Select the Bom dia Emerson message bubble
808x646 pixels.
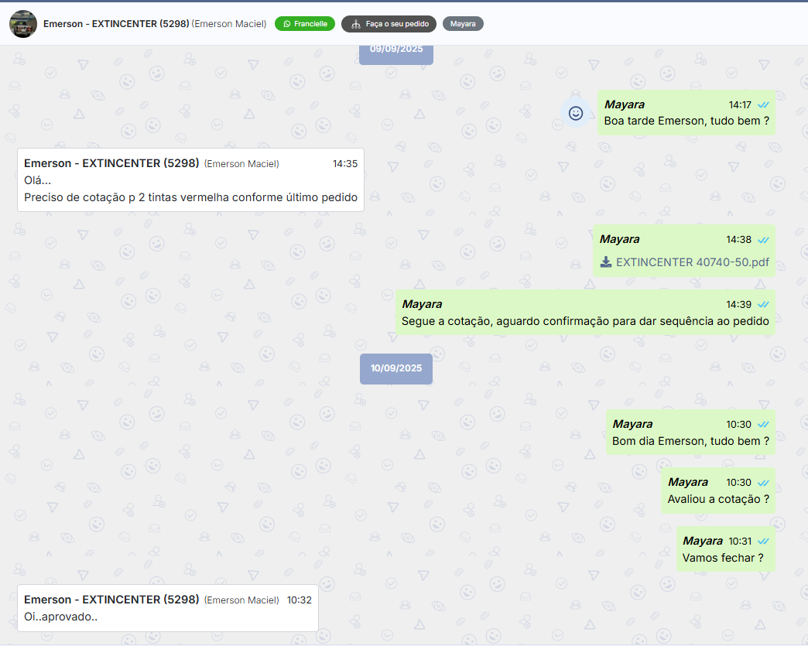click(690, 432)
